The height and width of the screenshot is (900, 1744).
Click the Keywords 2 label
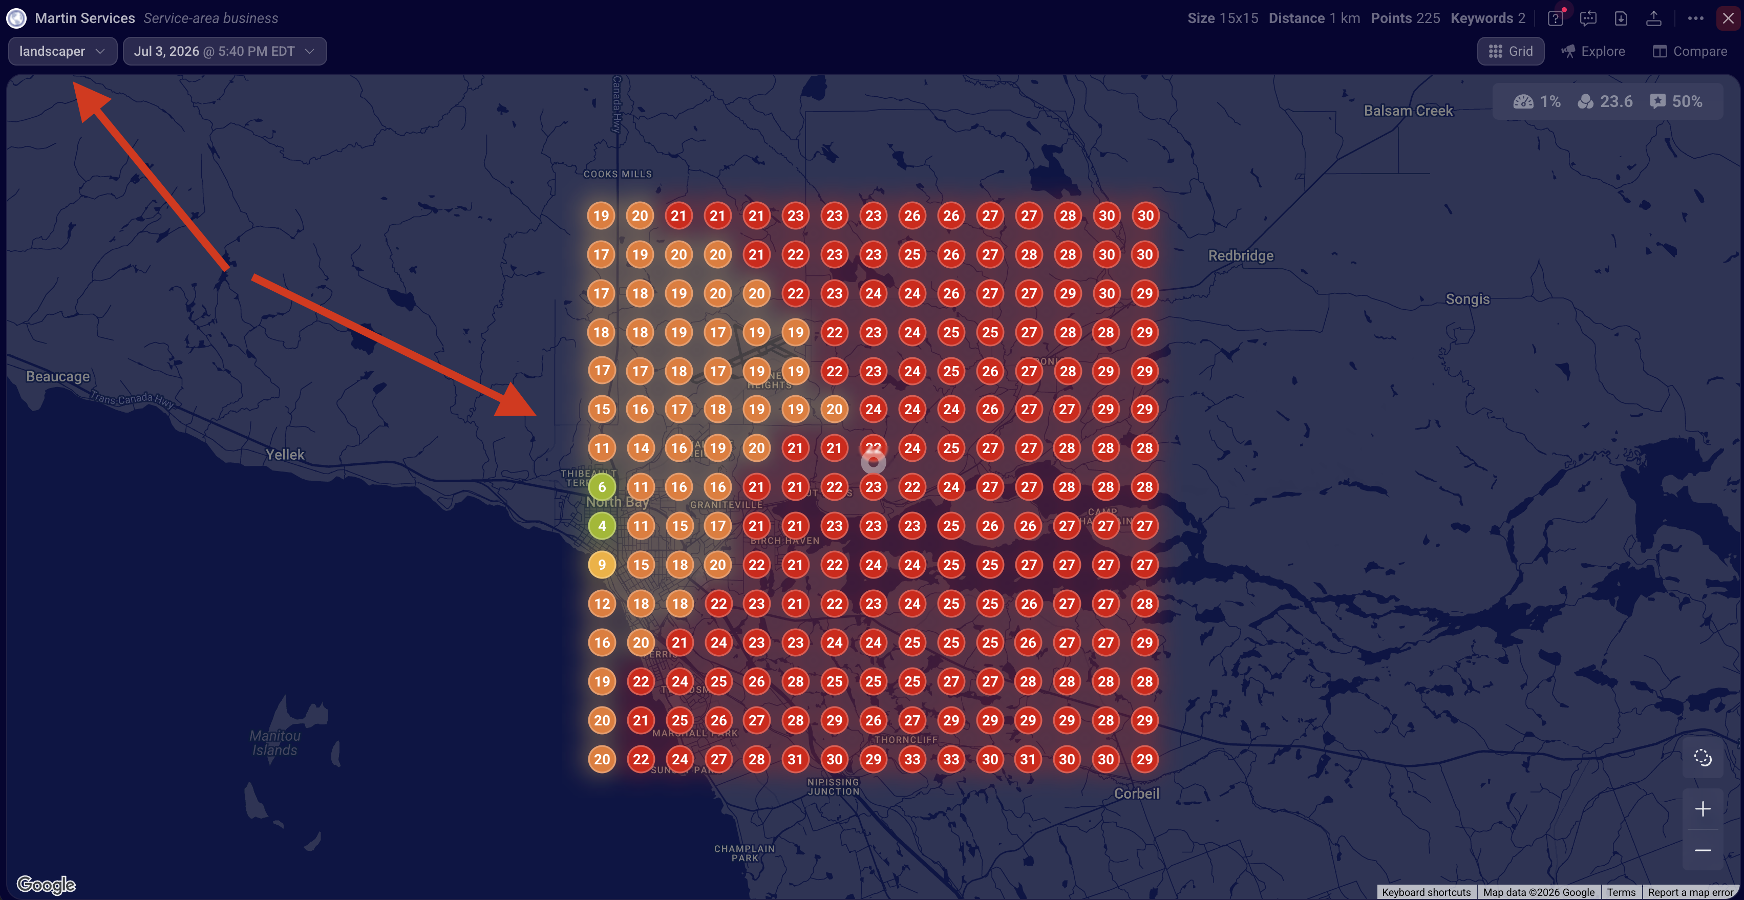tap(1488, 18)
